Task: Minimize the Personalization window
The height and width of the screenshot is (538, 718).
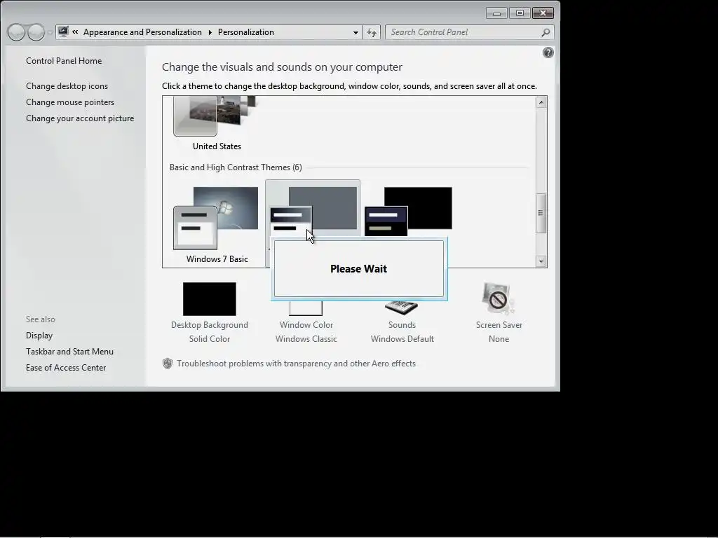Action: (x=496, y=13)
